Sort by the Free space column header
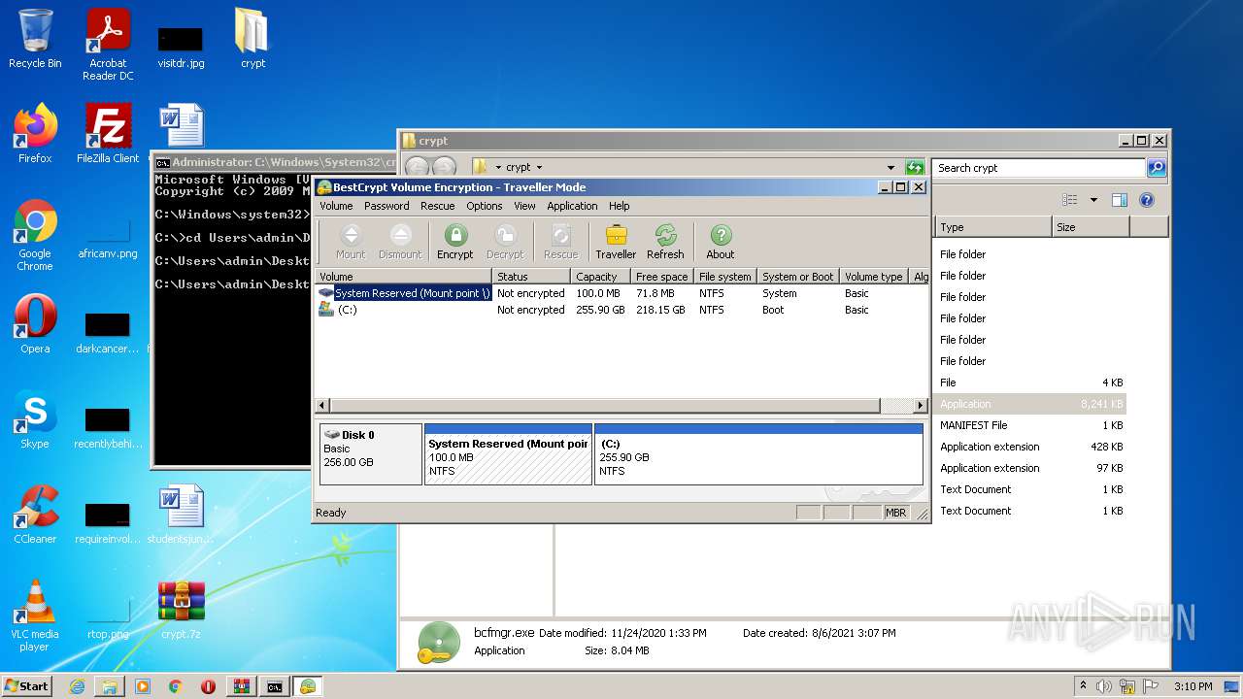1243x699 pixels. (662, 277)
